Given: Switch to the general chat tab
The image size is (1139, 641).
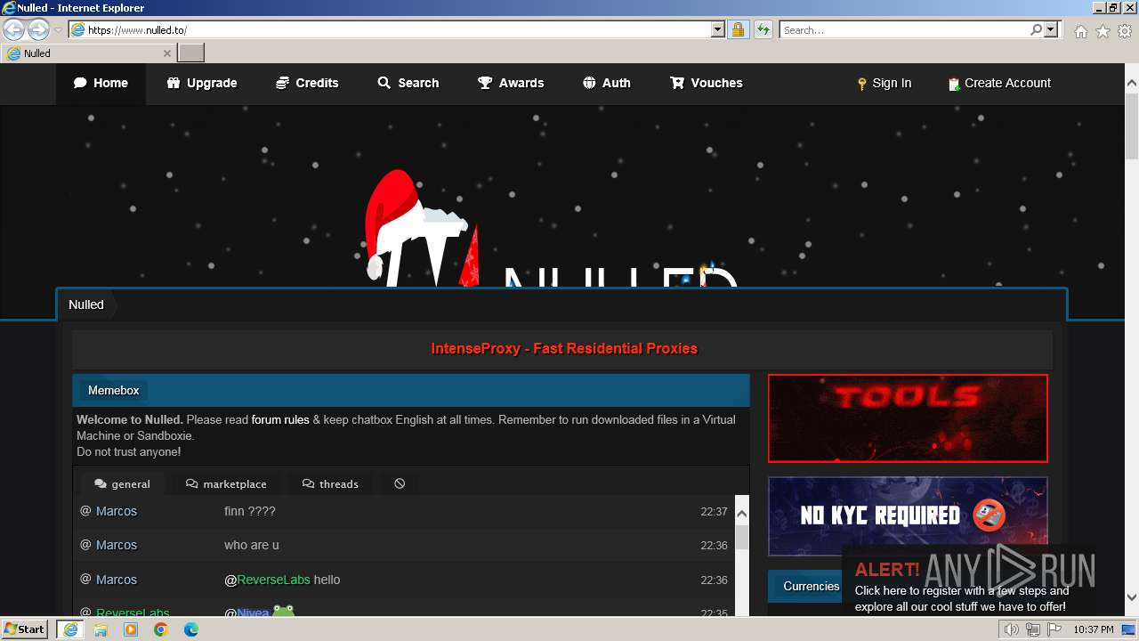Looking at the screenshot, I should point(122,484).
